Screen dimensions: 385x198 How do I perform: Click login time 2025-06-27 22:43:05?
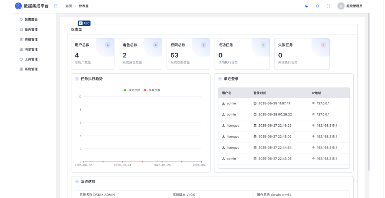(275, 158)
